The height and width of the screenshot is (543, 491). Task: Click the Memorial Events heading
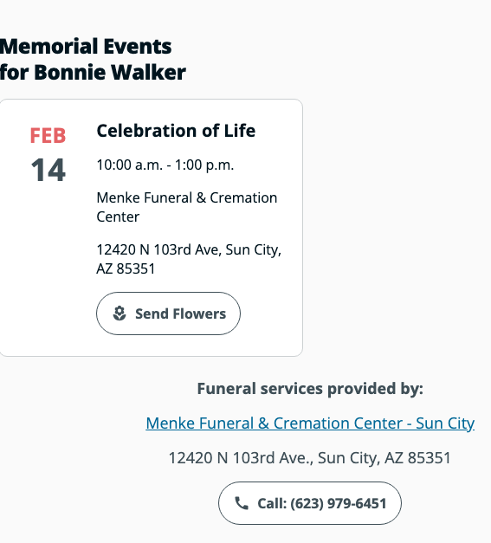[86, 47]
